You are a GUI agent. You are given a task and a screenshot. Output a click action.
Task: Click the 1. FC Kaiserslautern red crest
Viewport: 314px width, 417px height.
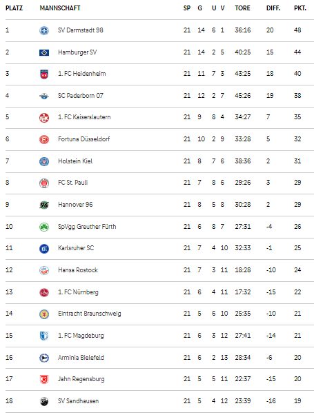coord(44,118)
